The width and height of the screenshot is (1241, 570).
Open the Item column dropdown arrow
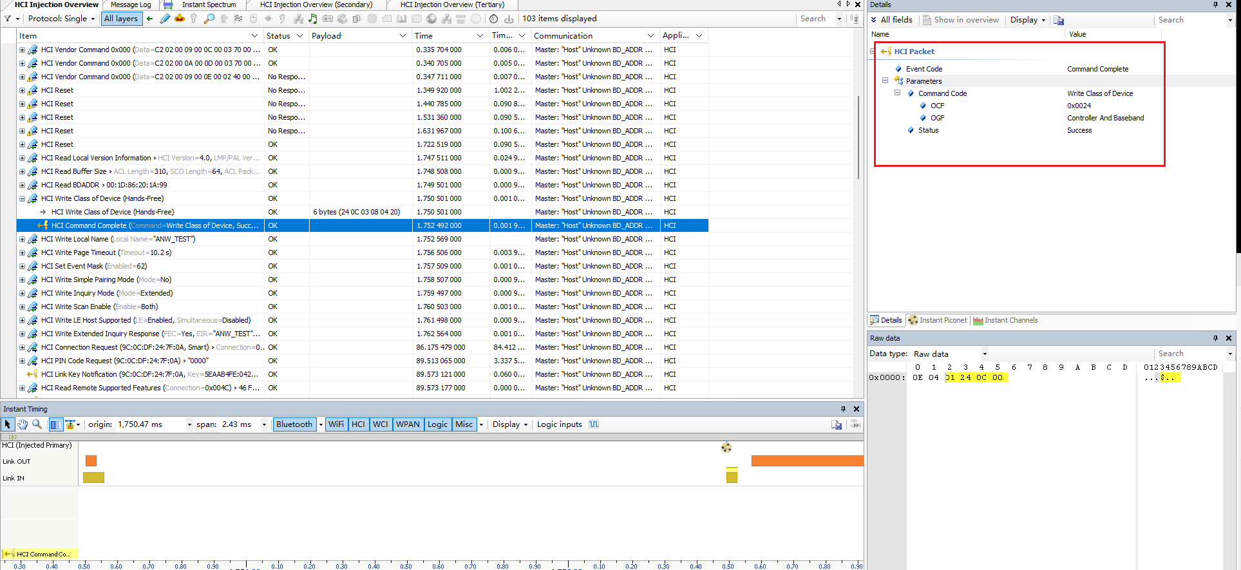pos(254,36)
